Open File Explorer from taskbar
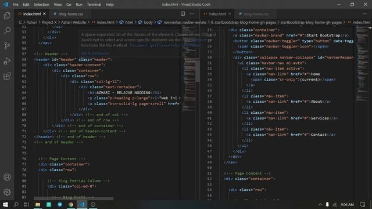Image resolution: width=372 pixels, height=209 pixels. click(x=38, y=204)
